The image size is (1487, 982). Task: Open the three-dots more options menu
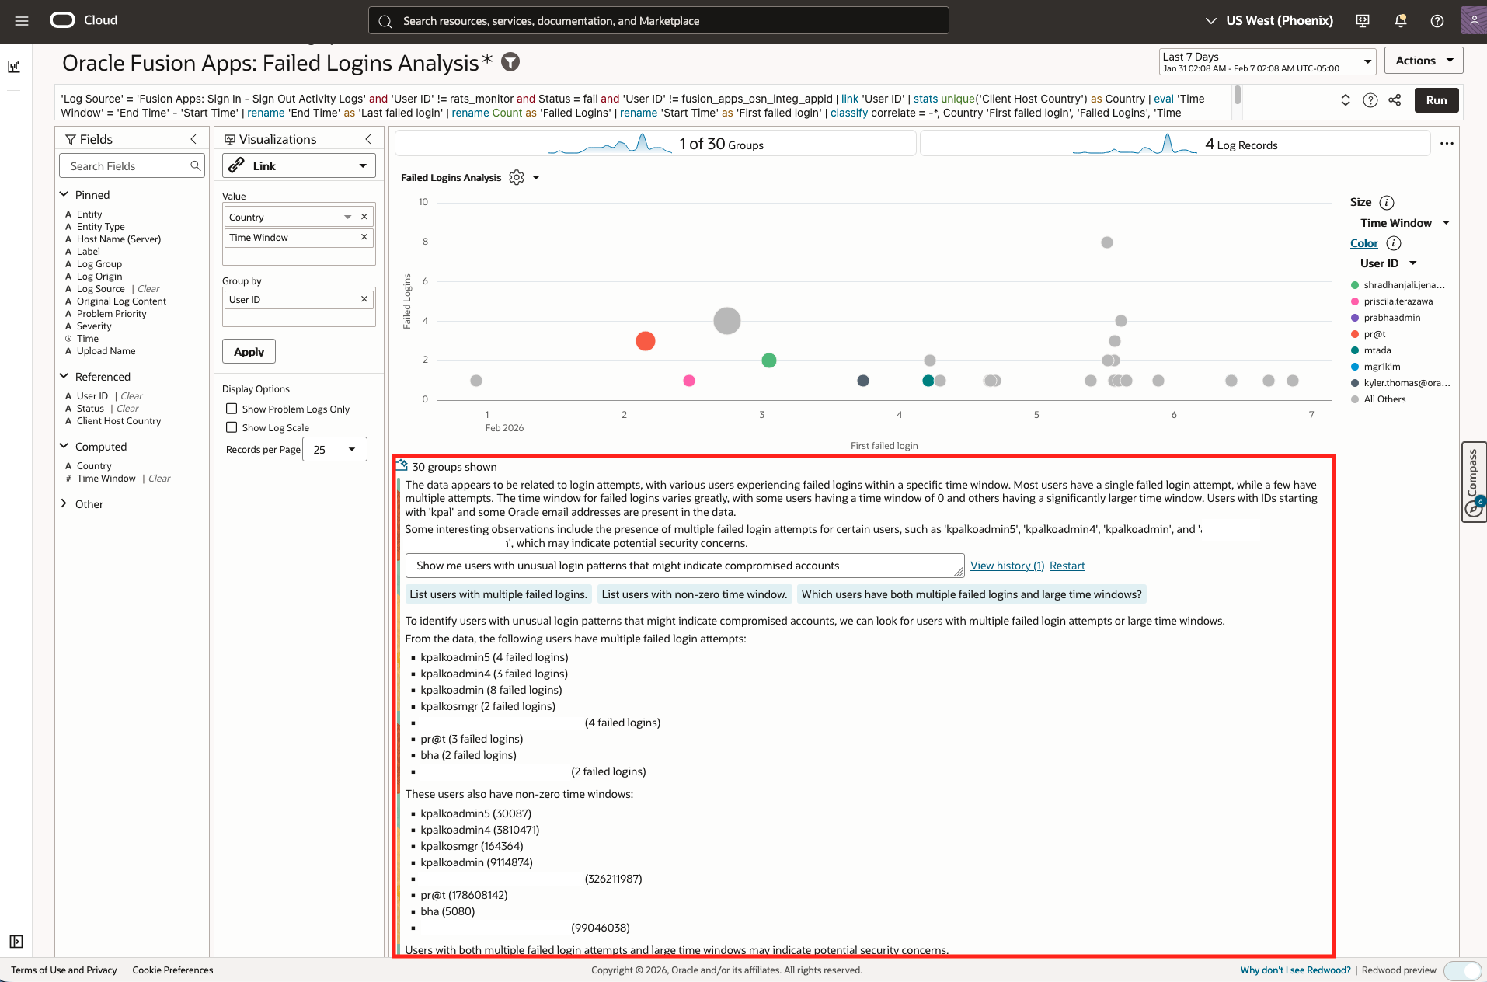coord(1446,144)
